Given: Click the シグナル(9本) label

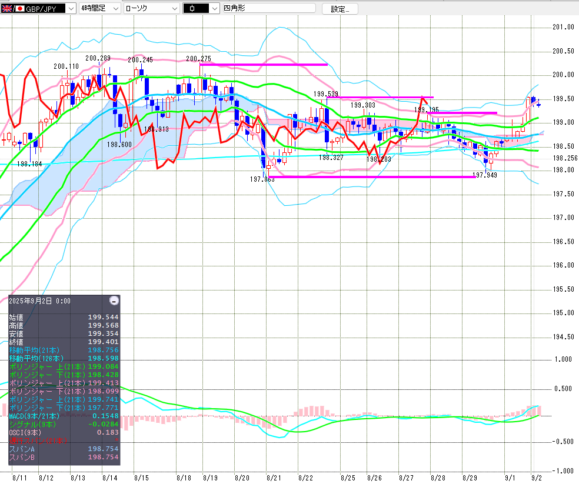Looking at the screenshot, I should point(32,424).
